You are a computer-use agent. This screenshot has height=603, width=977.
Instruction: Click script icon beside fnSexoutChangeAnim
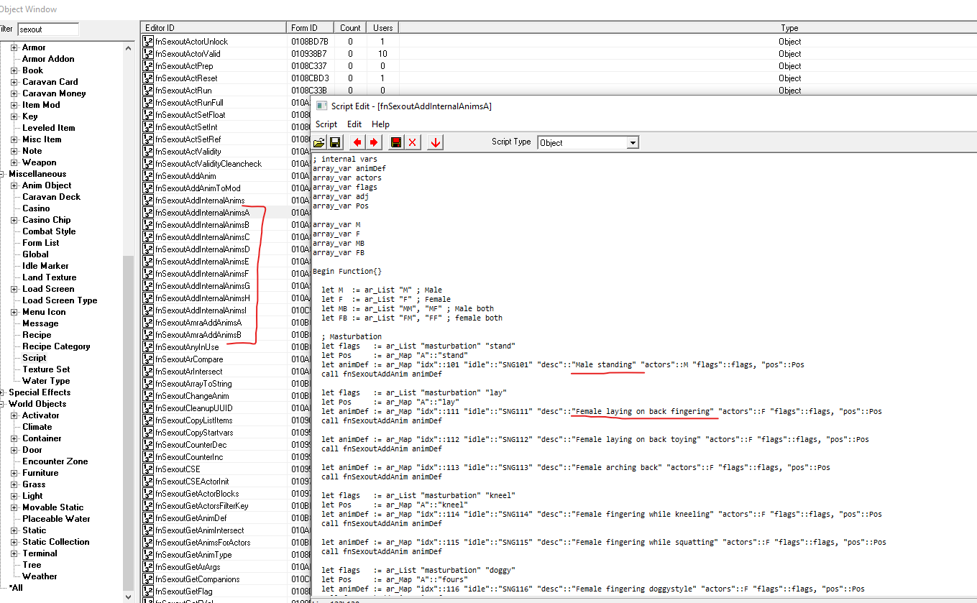point(148,396)
